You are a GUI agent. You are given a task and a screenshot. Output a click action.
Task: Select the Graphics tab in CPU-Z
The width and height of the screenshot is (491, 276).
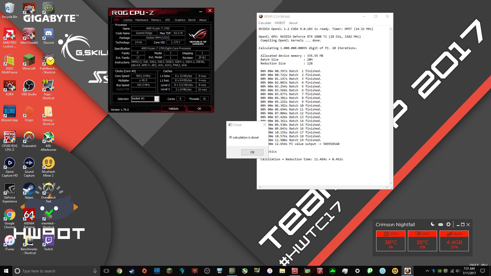[180, 20]
